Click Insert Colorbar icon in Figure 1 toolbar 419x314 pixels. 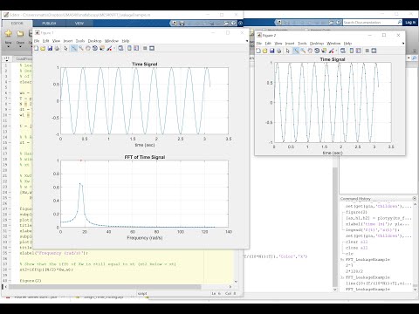(x=129, y=48)
